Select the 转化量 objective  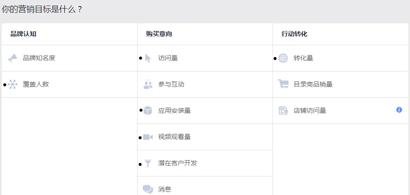[303, 58]
